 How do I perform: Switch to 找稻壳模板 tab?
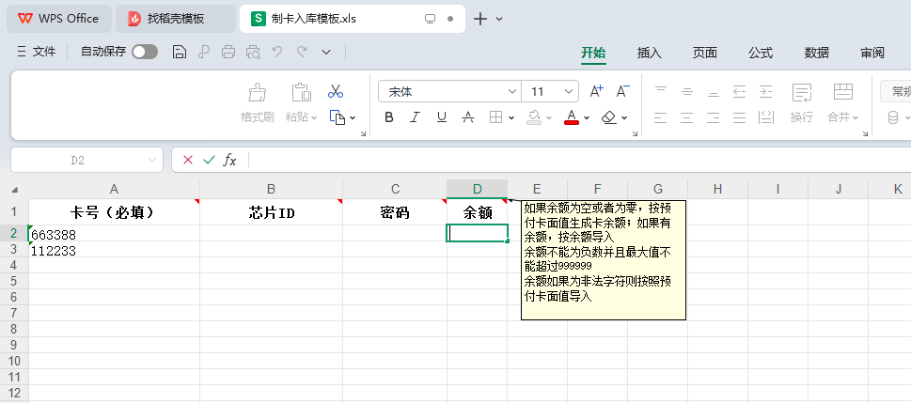pos(176,19)
